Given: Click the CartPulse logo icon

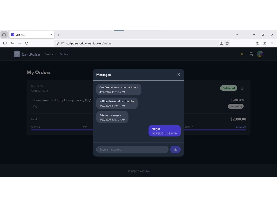Looking at the screenshot, I should pyautogui.click(x=17, y=54).
